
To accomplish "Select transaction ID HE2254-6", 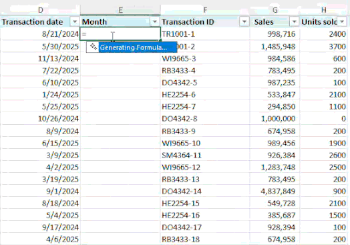I will [x=205, y=95].
